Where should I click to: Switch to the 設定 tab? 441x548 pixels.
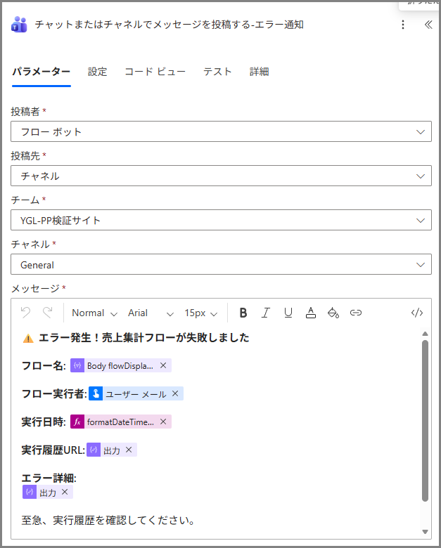(x=97, y=72)
